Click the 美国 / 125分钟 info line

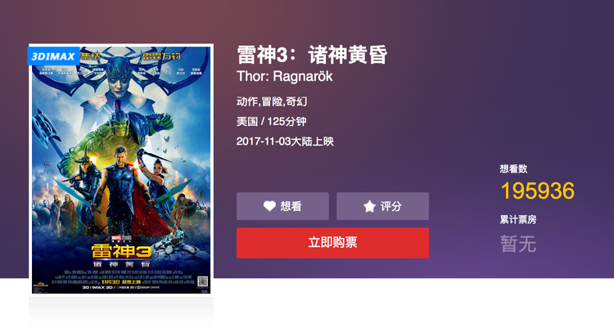coord(271,122)
